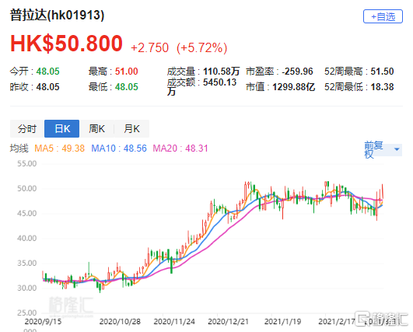Click the 2020/9/15 date label
The height and width of the screenshot is (332, 413).
[43, 321]
